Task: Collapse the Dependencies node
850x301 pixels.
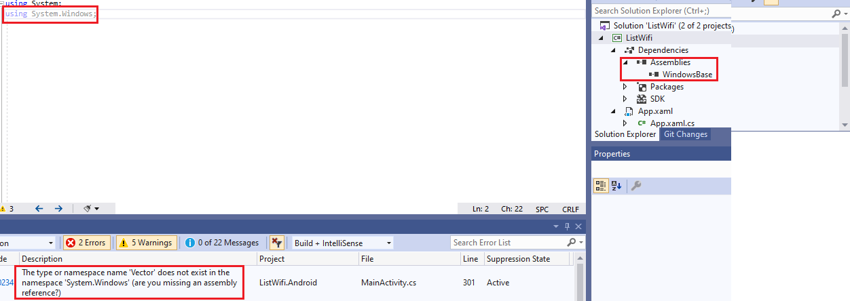Action: [x=614, y=50]
